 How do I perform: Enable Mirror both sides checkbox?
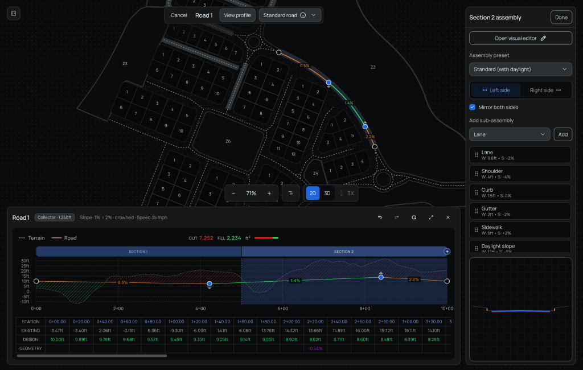click(472, 107)
